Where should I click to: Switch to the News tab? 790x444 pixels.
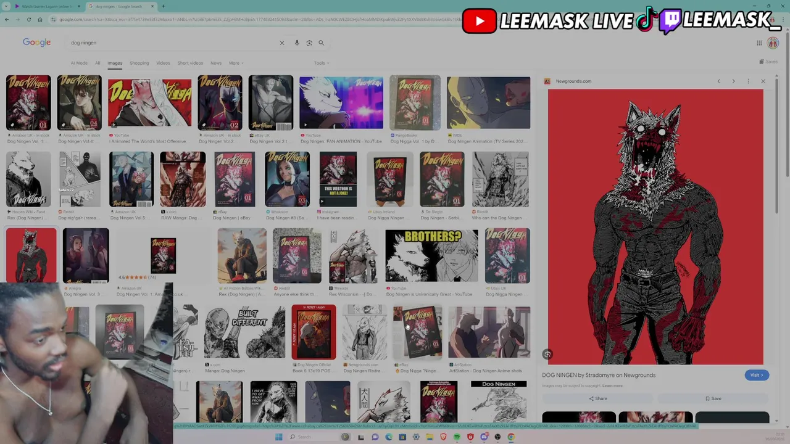coord(216,63)
